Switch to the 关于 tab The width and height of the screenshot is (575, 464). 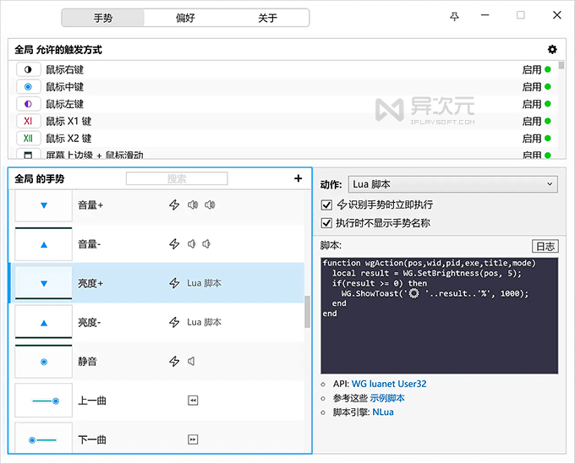(268, 18)
